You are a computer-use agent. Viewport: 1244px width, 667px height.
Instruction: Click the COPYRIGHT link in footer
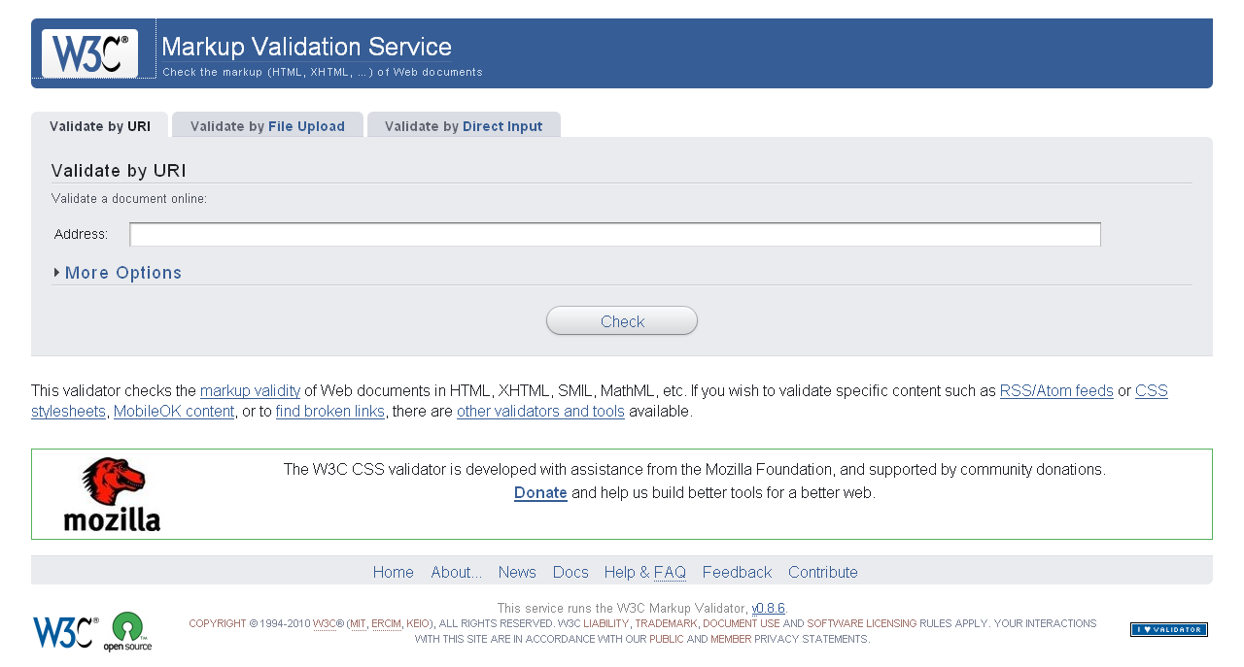point(218,624)
